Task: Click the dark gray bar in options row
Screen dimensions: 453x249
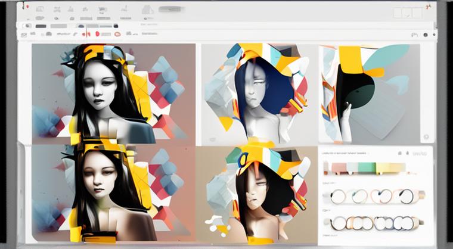Action: pyautogui.click(x=41, y=26)
